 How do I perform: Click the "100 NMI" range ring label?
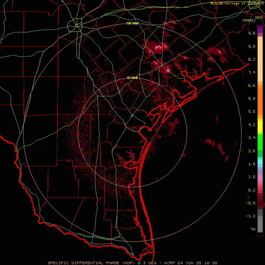coord(132,23)
